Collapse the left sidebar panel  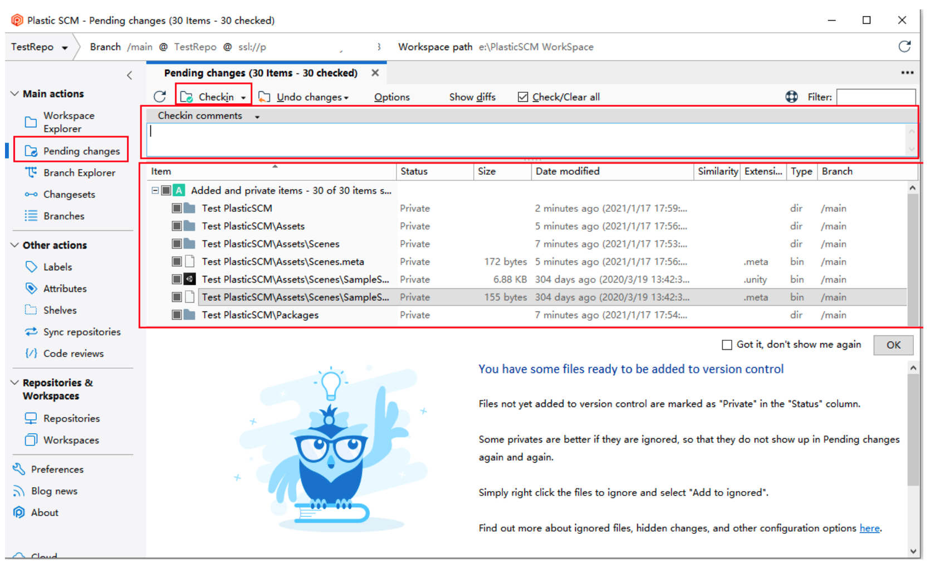point(129,75)
